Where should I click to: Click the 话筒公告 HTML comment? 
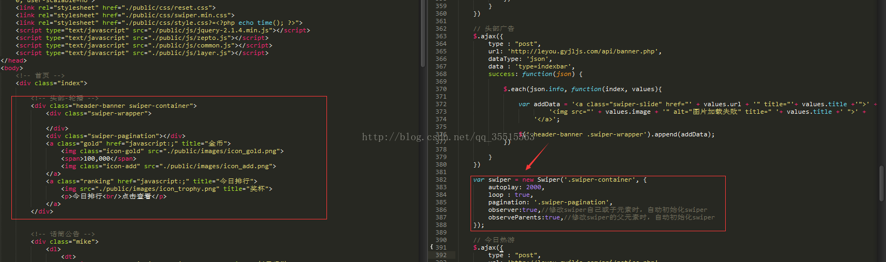pyautogui.click(x=63, y=234)
